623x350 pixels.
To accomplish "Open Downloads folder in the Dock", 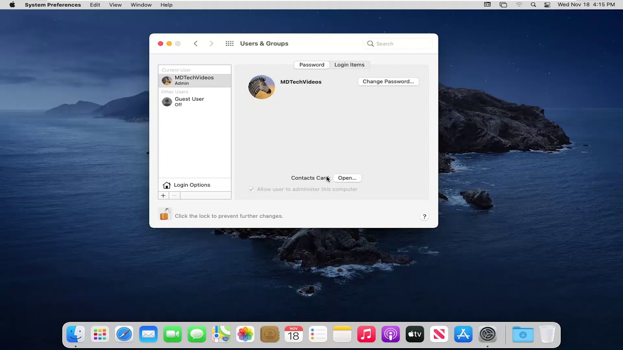I will coord(523,334).
